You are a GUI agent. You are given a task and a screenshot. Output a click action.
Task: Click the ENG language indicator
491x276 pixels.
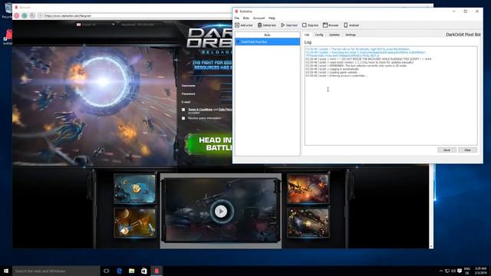click(467, 271)
